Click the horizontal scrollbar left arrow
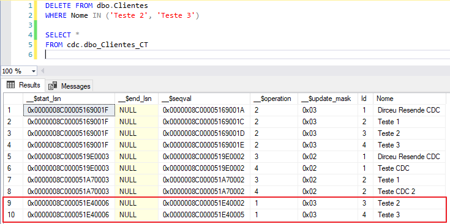 [x=43, y=70]
